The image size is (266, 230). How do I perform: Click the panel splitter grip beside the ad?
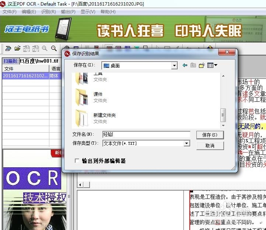tap(69, 196)
